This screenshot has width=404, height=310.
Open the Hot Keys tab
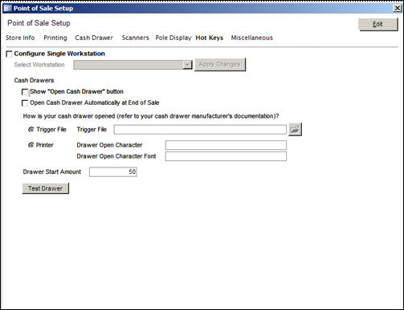point(210,38)
